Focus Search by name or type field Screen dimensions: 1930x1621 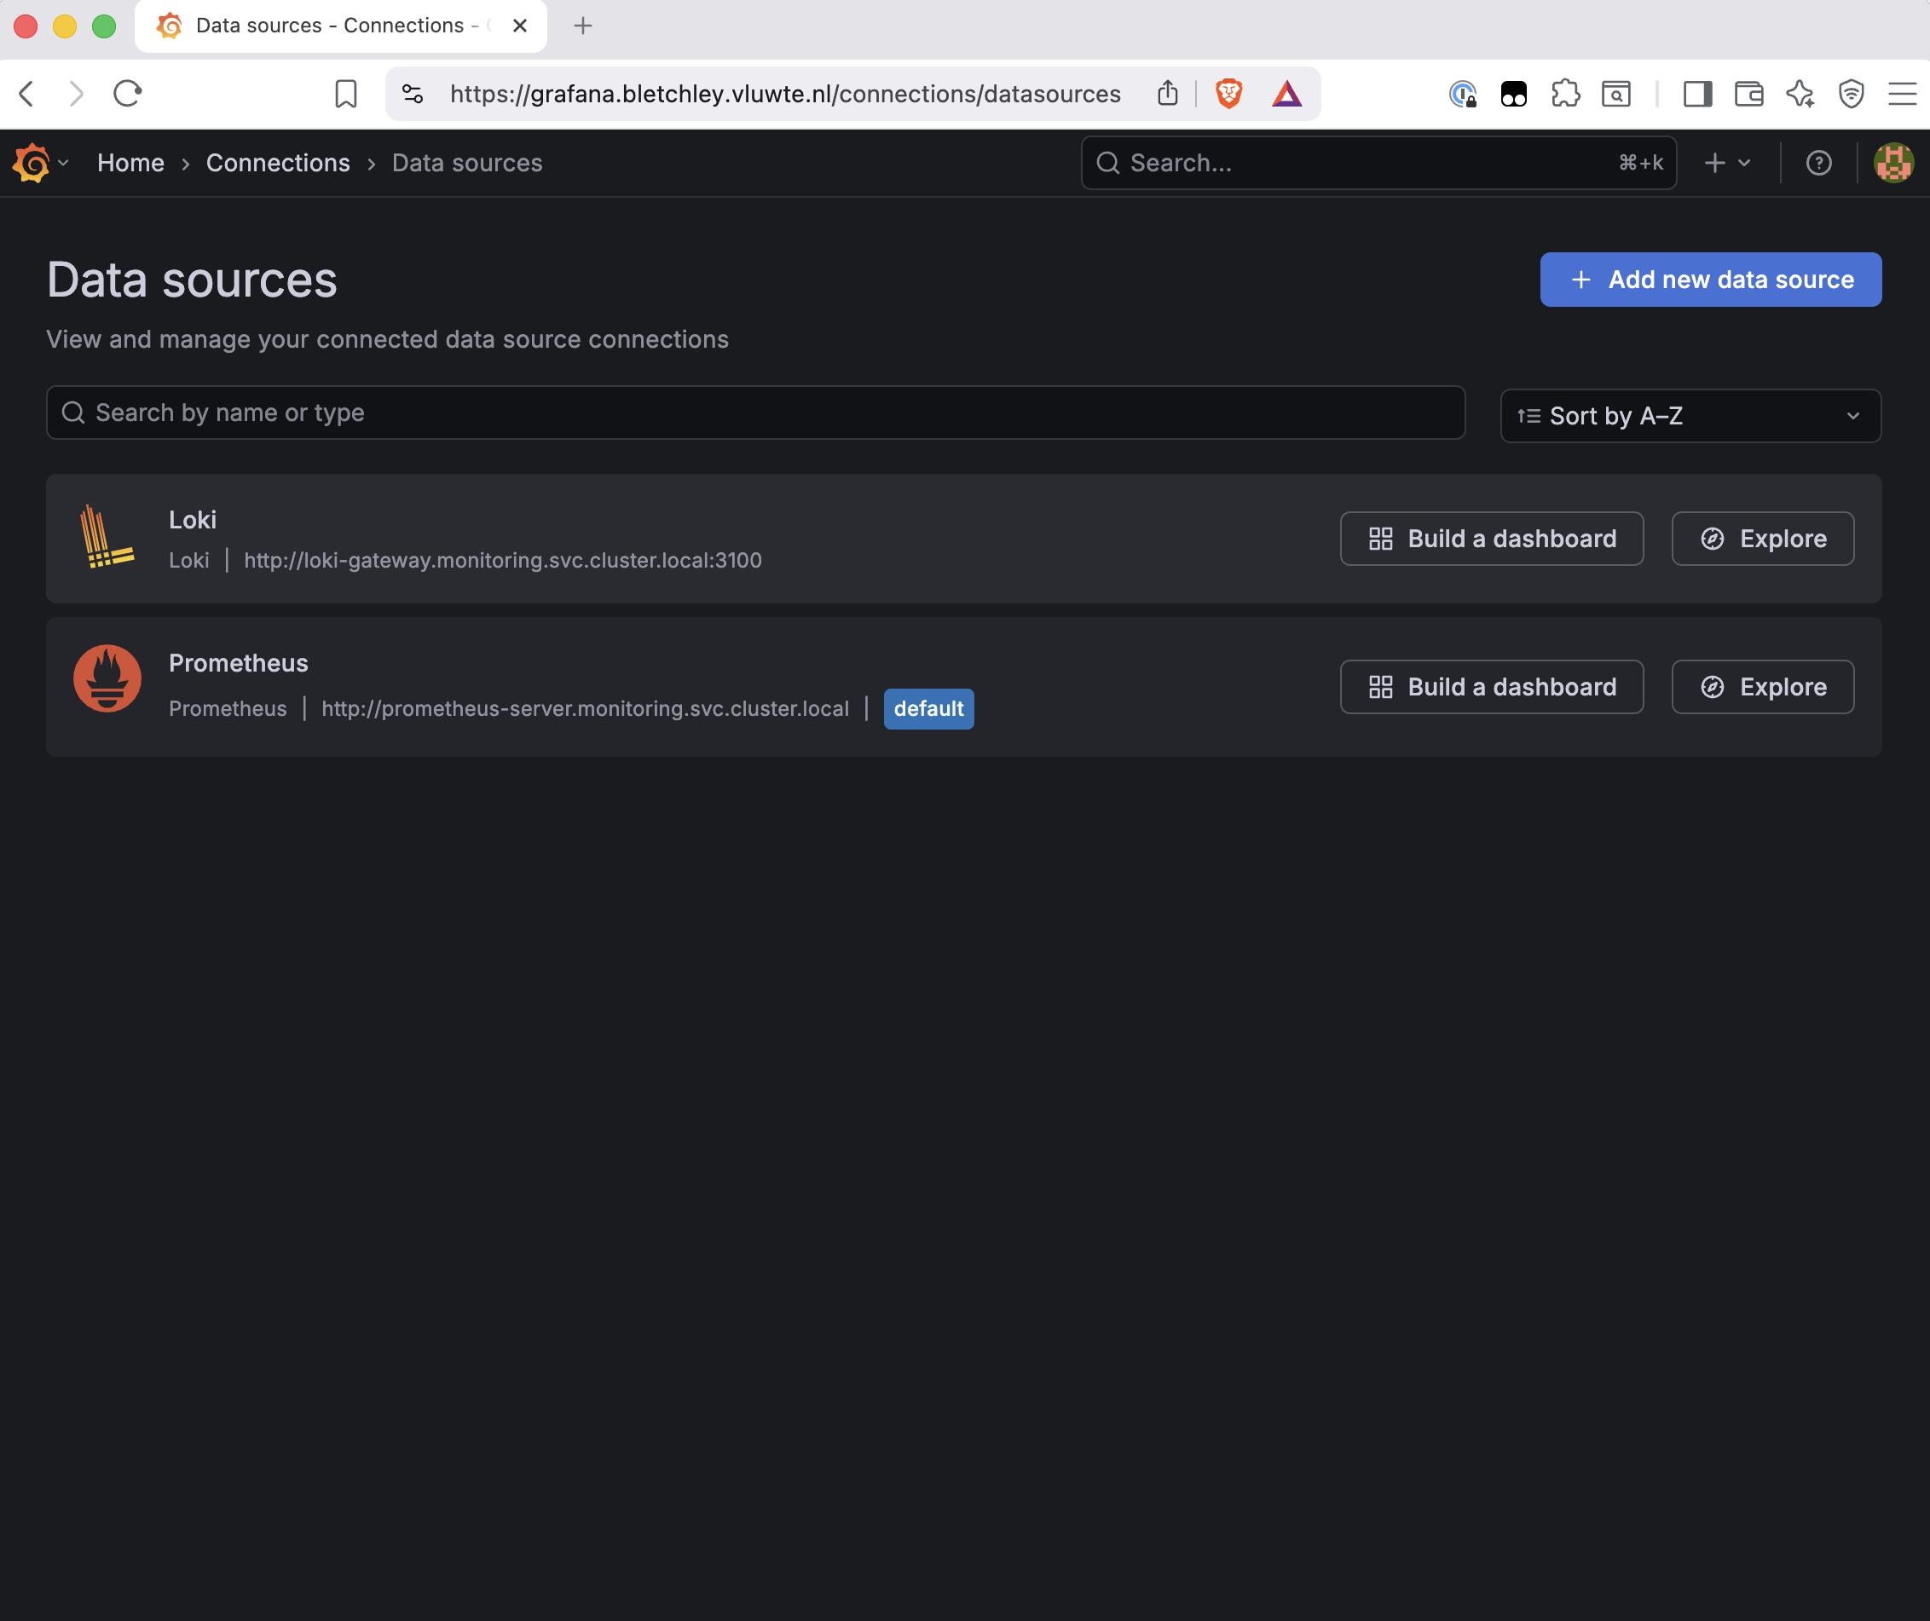(x=755, y=412)
